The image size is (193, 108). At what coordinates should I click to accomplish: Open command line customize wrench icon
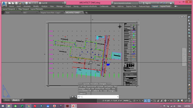coord(75,97)
